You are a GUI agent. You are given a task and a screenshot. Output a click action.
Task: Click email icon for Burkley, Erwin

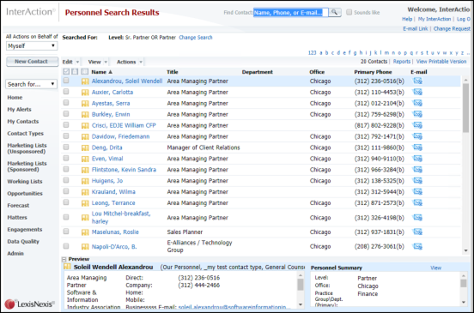pos(418,114)
